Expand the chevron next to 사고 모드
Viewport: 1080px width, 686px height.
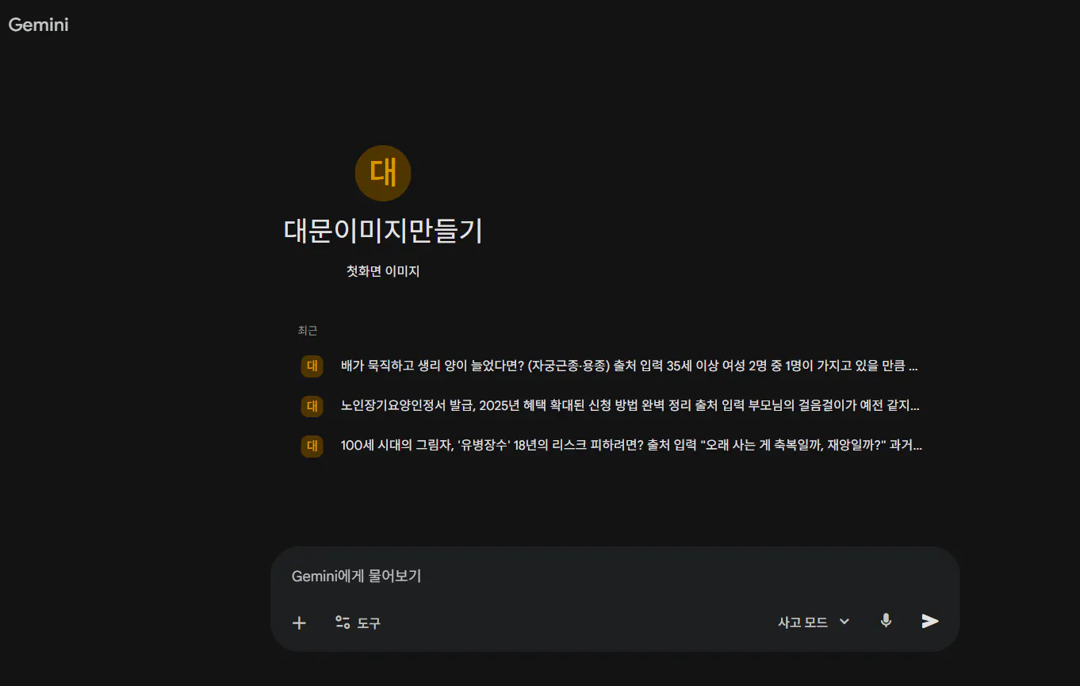(x=843, y=622)
